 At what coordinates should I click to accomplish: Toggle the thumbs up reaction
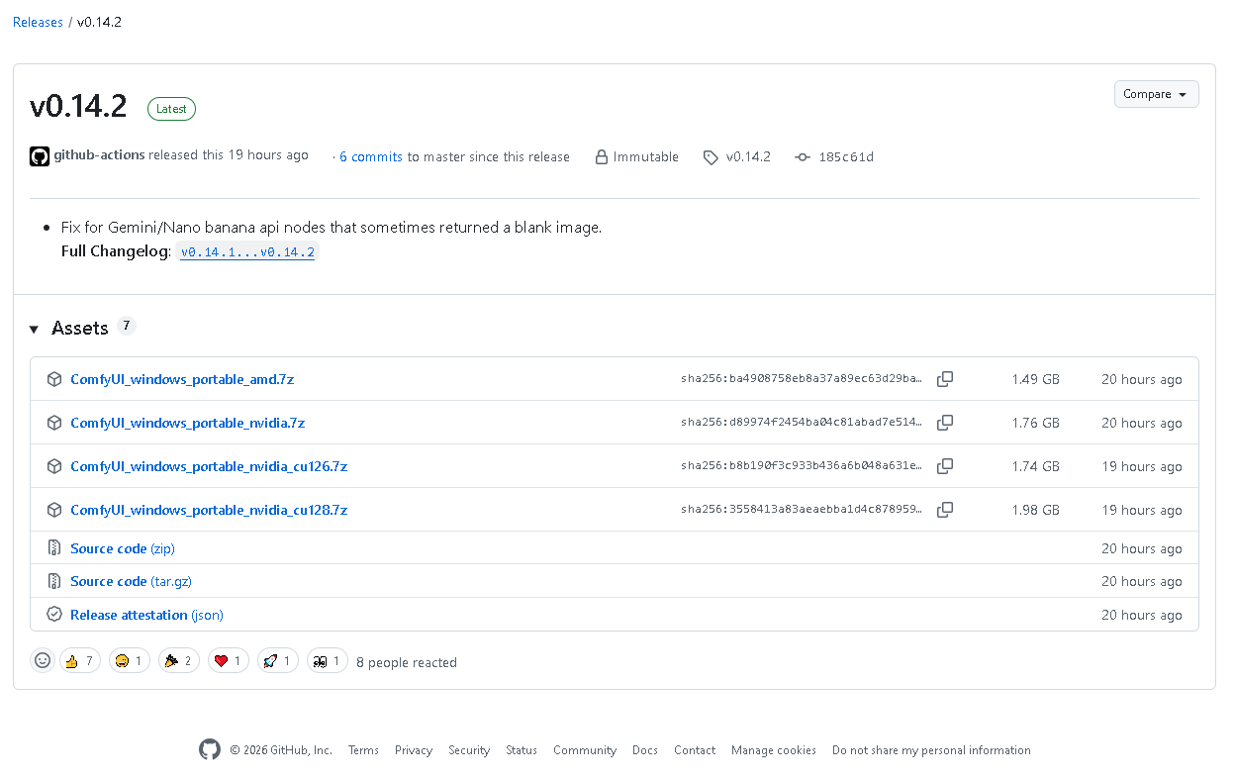tap(80, 660)
